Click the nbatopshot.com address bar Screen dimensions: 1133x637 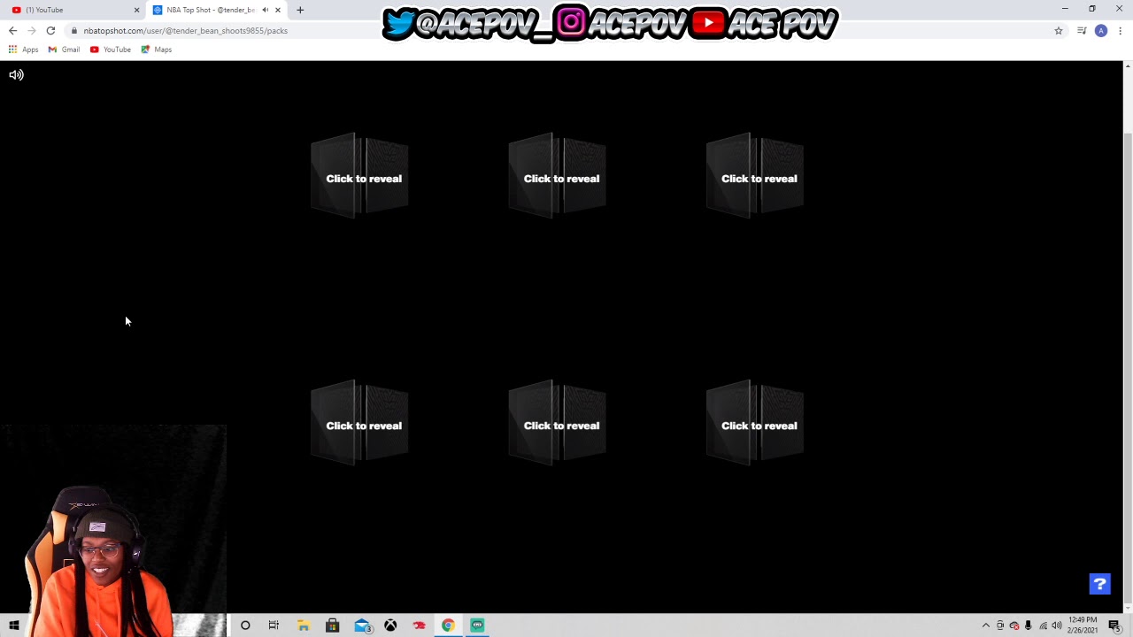coord(566,31)
